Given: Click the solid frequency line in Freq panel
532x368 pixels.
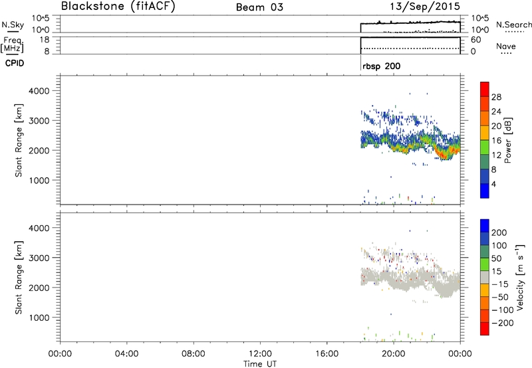Looking at the screenshot, I should click(x=410, y=38).
